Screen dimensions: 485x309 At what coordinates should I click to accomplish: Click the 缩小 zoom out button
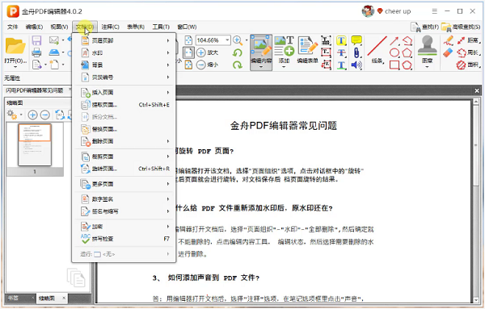[208, 65]
